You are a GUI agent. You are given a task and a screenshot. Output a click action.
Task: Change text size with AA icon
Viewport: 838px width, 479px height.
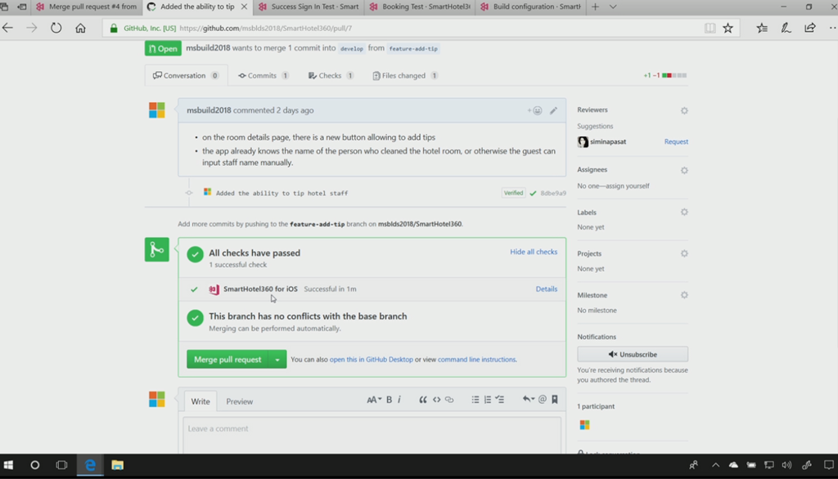(373, 400)
